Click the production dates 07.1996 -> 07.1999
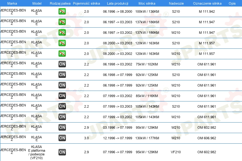The height and width of the screenshot is (161, 242). pos(118,152)
